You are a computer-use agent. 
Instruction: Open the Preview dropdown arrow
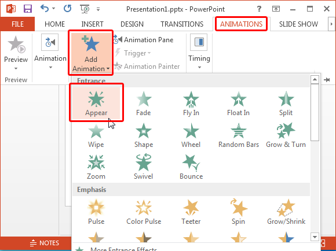[x=16, y=68]
